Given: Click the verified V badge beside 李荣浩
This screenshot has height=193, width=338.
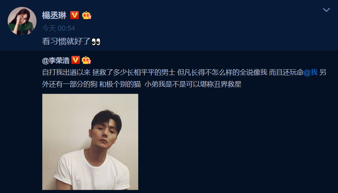Looking at the screenshot, I should [x=75, y=60].
